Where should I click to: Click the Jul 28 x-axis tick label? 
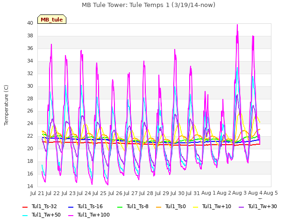point(146,193)
